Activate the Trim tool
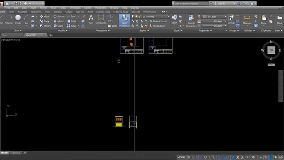284x160 pixels. pyautogui.click(x=71, y=16)
